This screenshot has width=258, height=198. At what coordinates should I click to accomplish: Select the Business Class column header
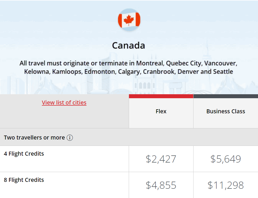(226, 111)
